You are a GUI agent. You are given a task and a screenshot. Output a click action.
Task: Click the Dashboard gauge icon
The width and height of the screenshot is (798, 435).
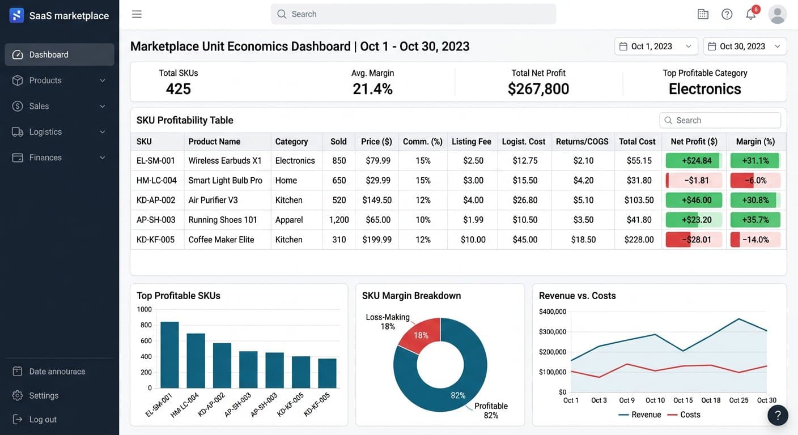(x=18, y=54)
